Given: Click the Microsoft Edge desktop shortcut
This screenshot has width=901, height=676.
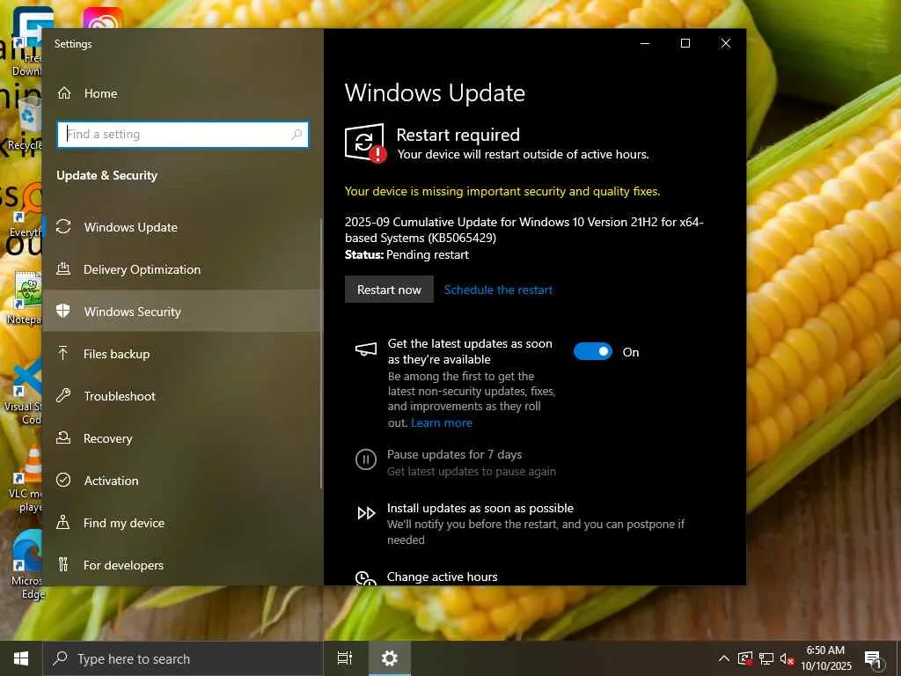Looking at the screenshot, I should (27, 564).
